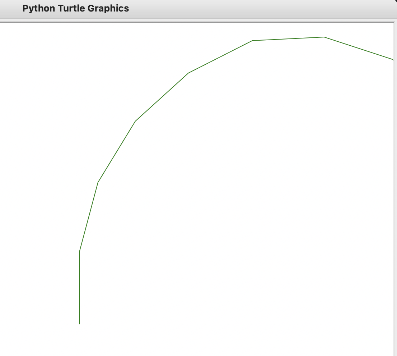Click the middle of the fifth green segment from the bottom
This screenshot has height=356, width=397.
[220, 57]
